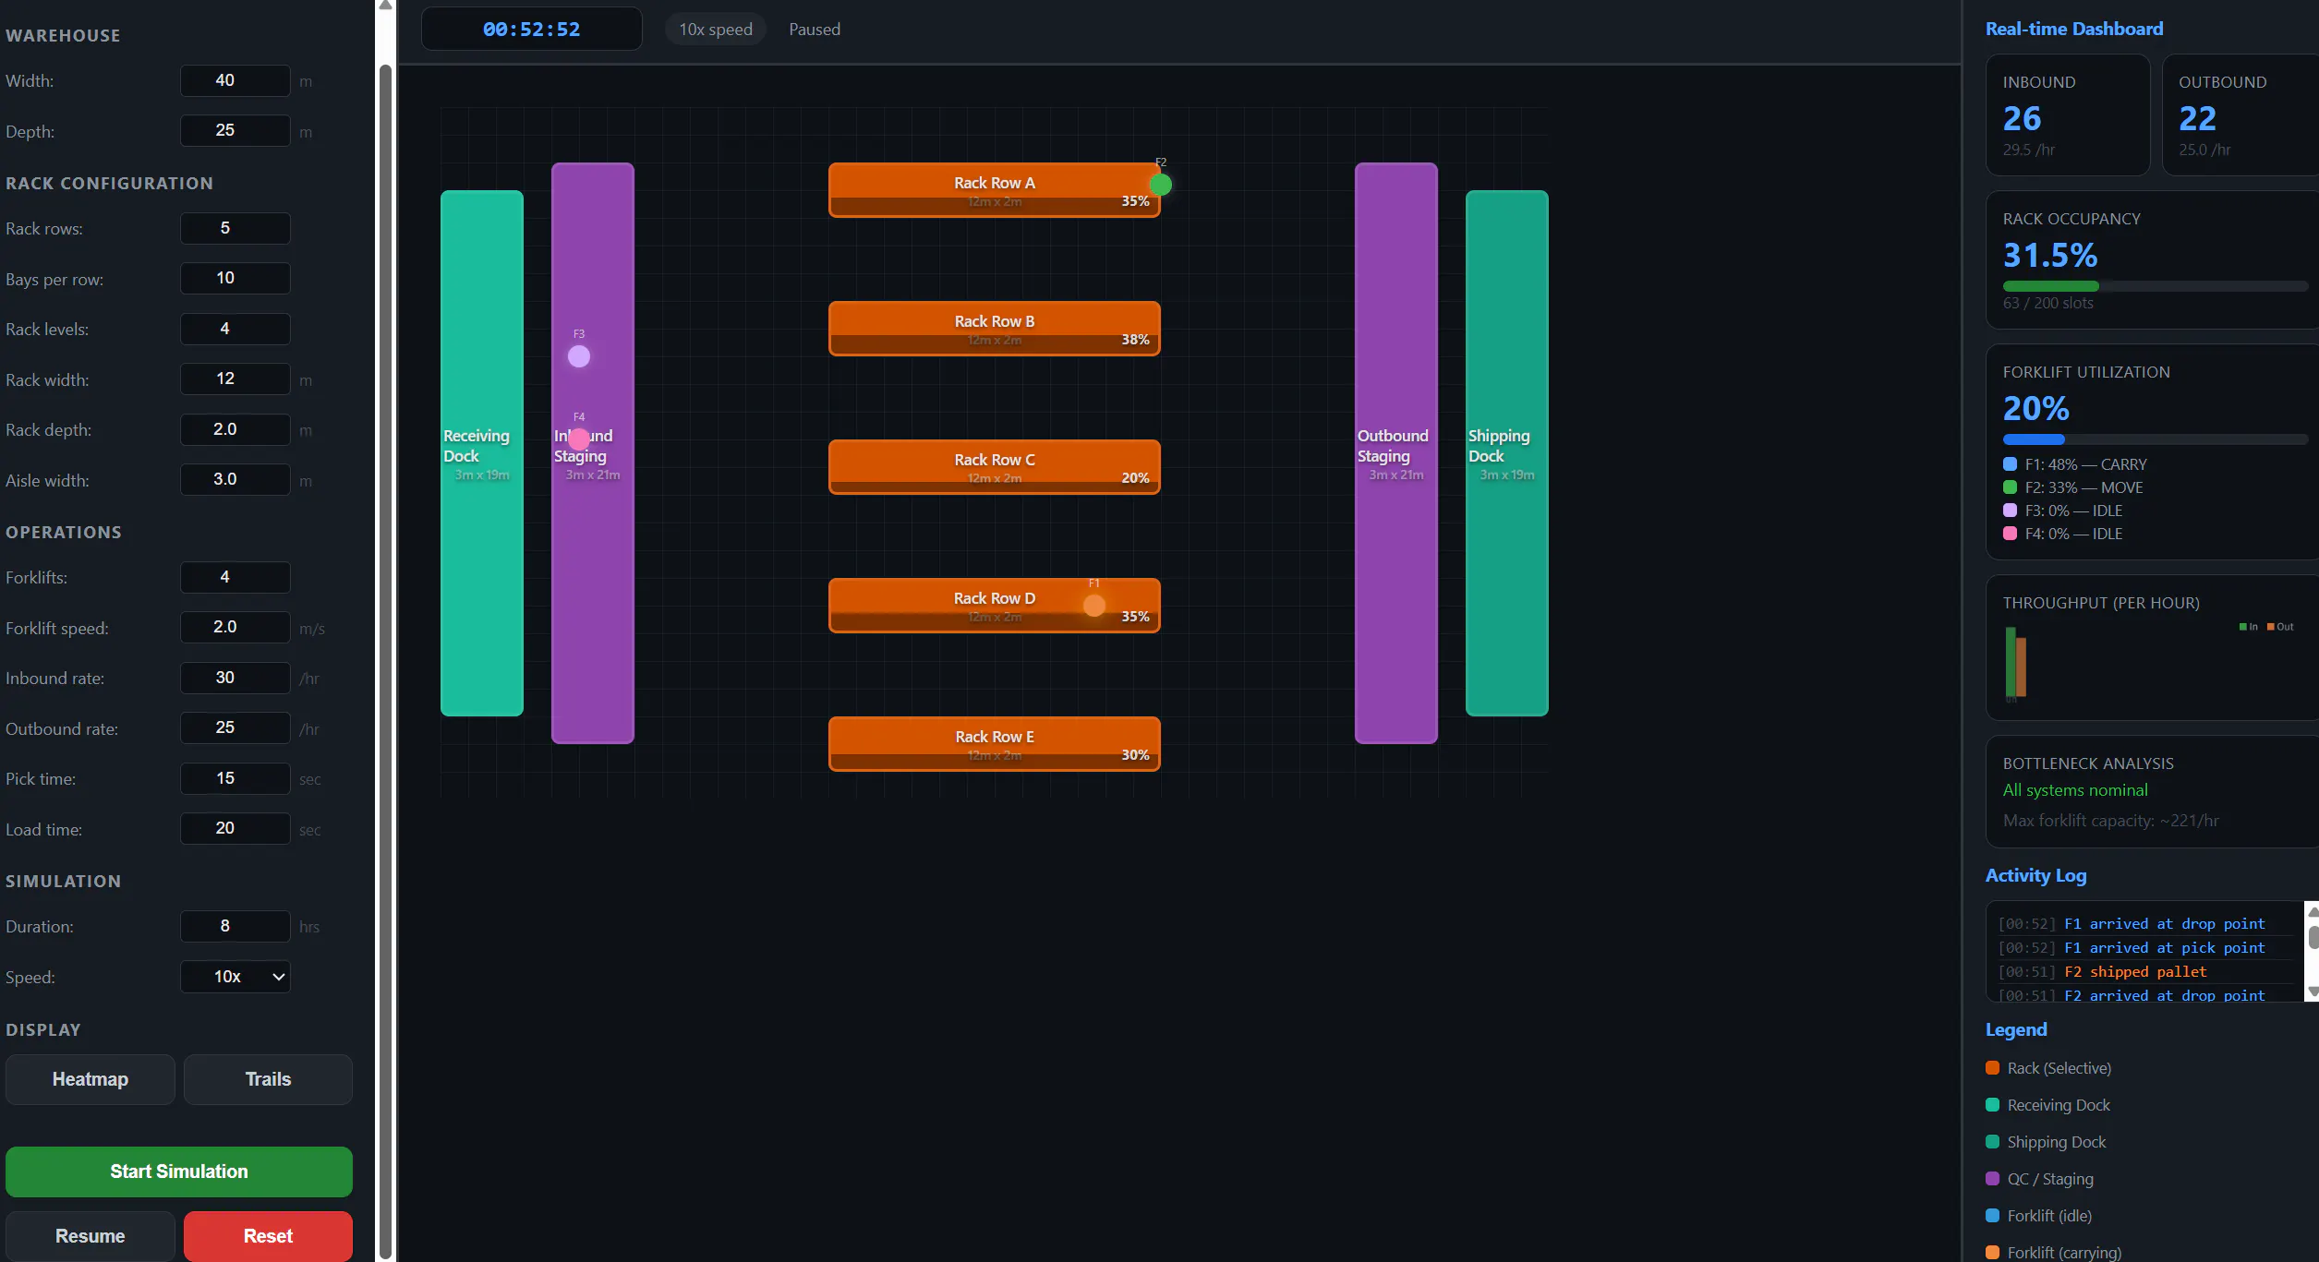
Task: Click the Forklifts count input field
Action: 236,577
